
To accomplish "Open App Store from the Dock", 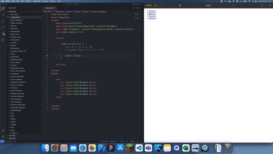I will coord(120,148).
